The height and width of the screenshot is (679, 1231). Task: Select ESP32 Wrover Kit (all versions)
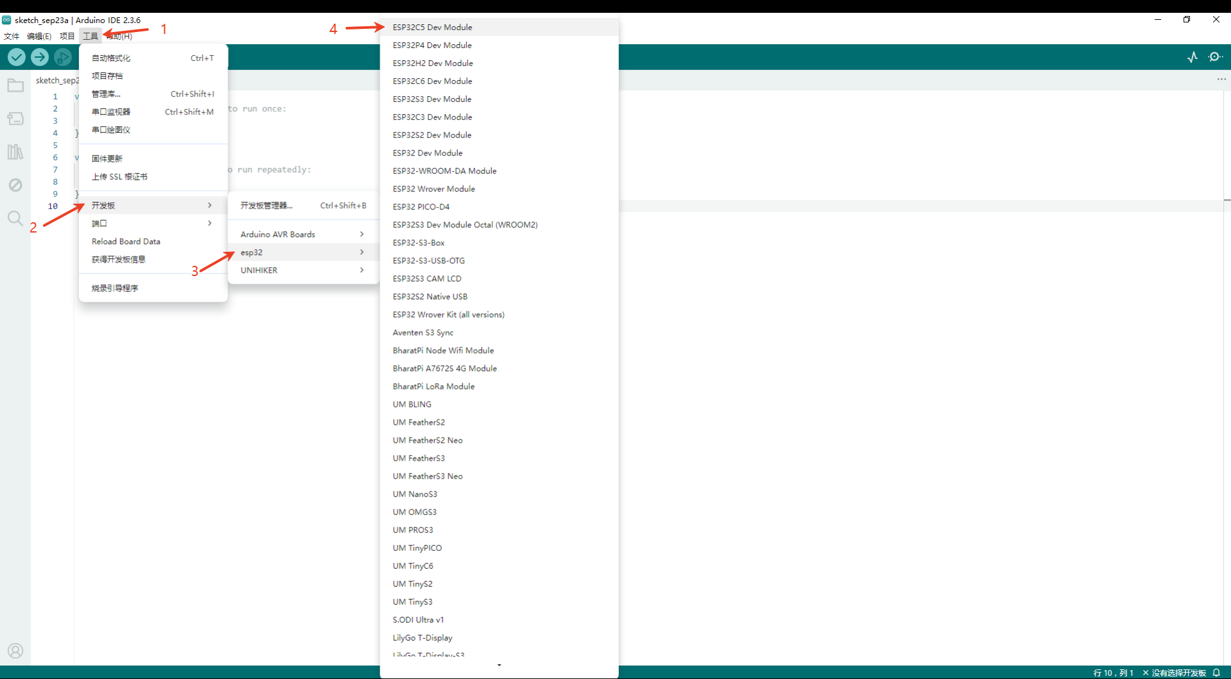(x=499, y=314)
